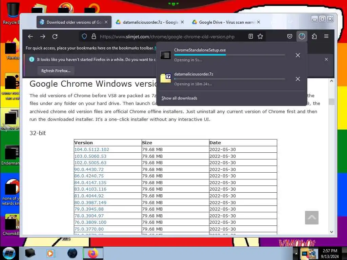The height and width of the screenshot is (260, 347).
Task: Download Chrome version 90.0.4430.72
Action: [x=89, y=169]
